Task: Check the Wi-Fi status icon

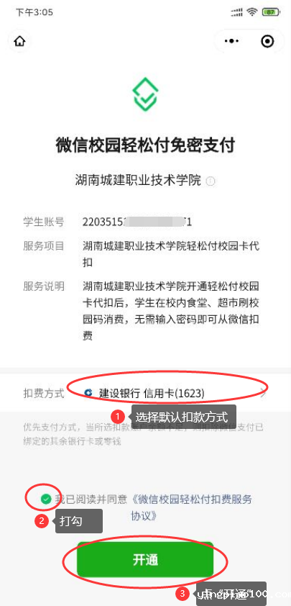Action: (x=252, y=12)
